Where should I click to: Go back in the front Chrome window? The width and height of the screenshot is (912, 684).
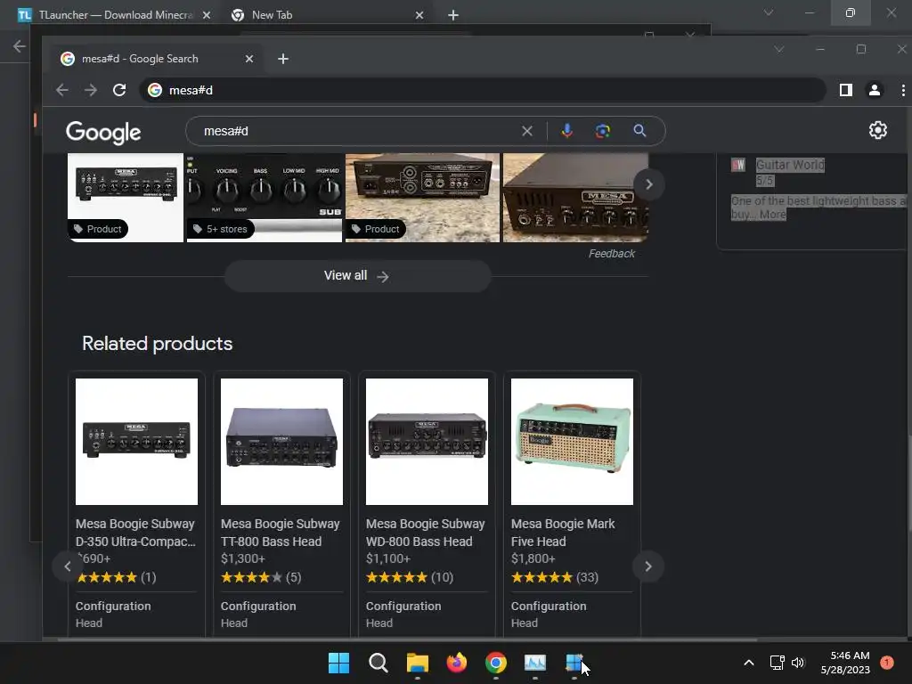click(62, 90)
